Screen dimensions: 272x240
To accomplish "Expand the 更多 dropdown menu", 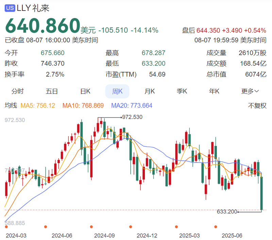I will click(x=250, y=91).
